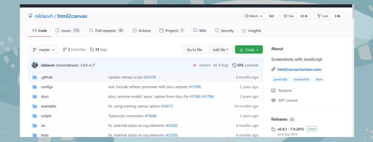Screen dimensions: 373x142
Task: Open the Projects tab
Action: click(172, 30)
